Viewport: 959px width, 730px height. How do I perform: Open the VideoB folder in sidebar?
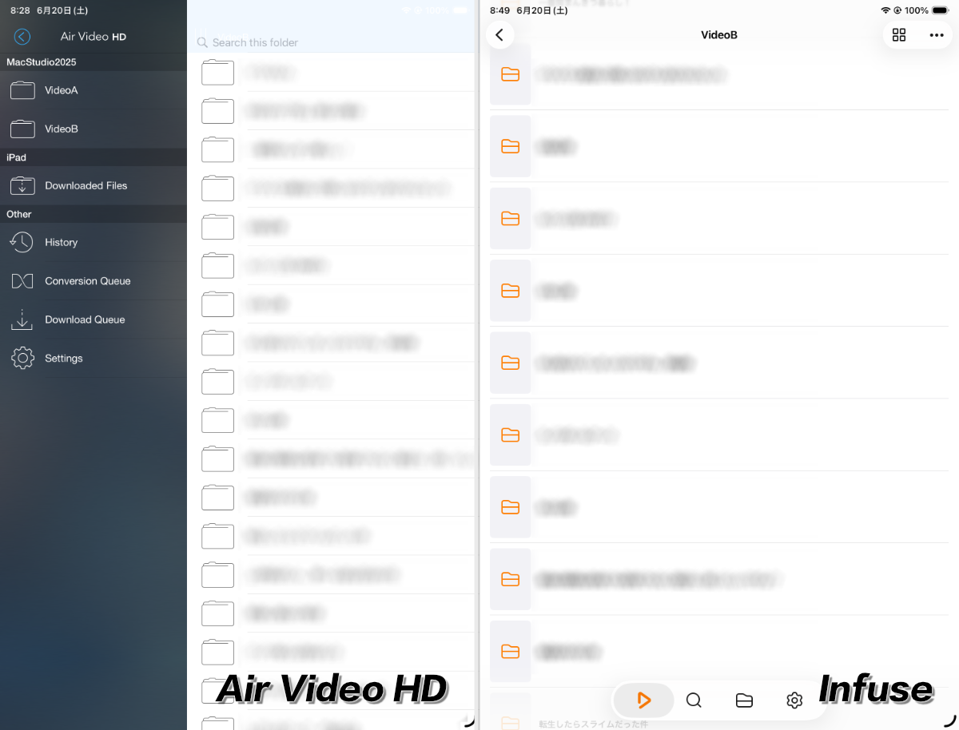point(94,129)
